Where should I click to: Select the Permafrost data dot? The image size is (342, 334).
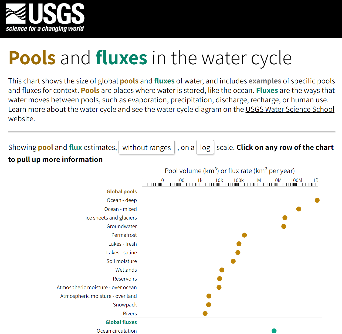point(245,235)
